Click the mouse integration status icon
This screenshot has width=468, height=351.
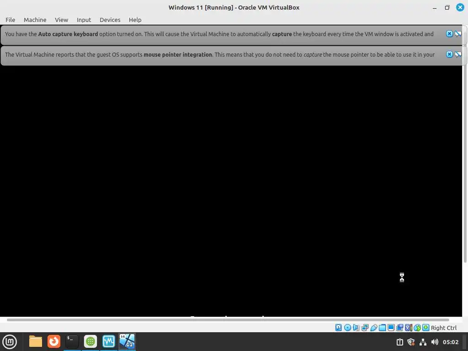[417, 327]
